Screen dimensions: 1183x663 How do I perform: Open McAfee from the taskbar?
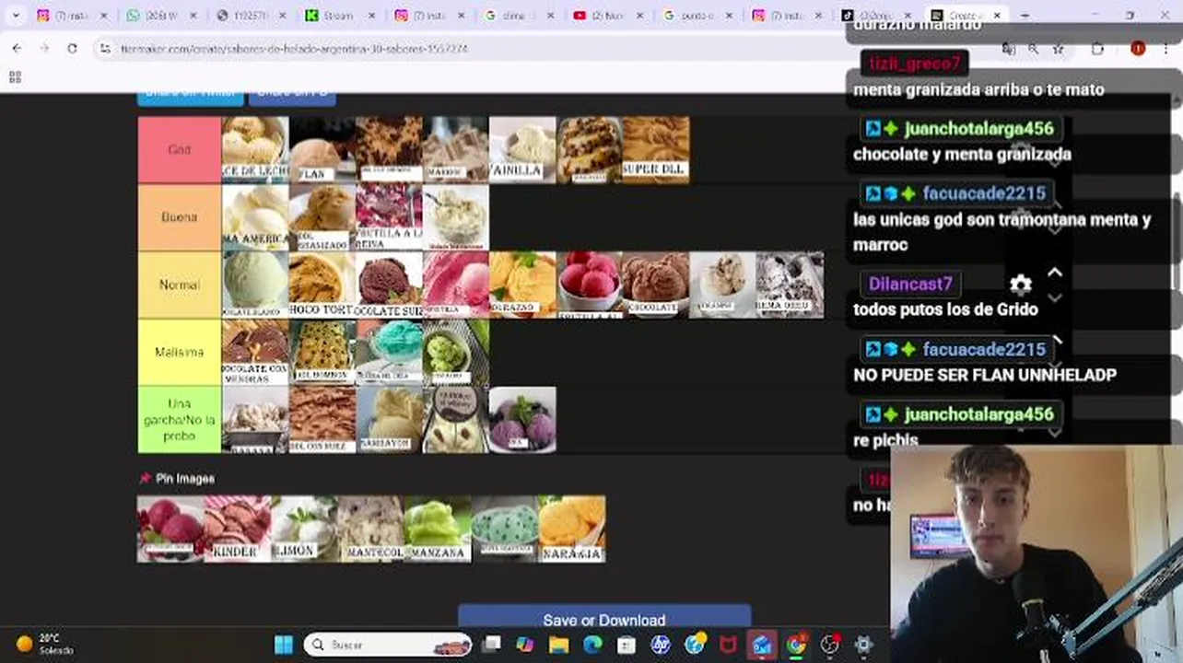728,645
